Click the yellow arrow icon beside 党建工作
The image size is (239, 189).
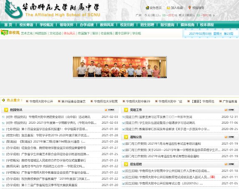click(x=126, y=110)
